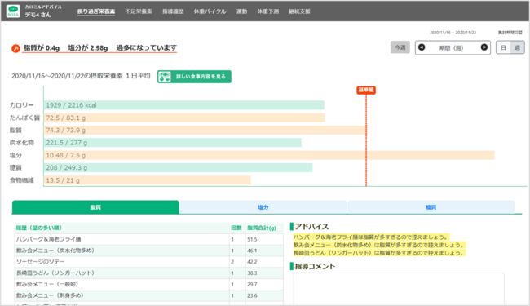Viewport: 530px width, 306px height.
Task: Click advice line about 飲み会メニュー（炭水化物多め）
Action: tap(379, 245)
